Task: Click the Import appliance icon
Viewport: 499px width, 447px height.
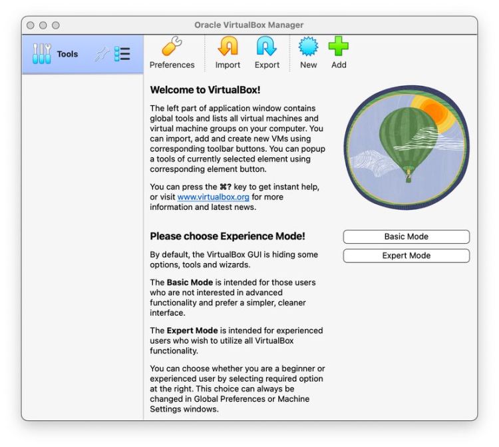Action: (228, 53)
